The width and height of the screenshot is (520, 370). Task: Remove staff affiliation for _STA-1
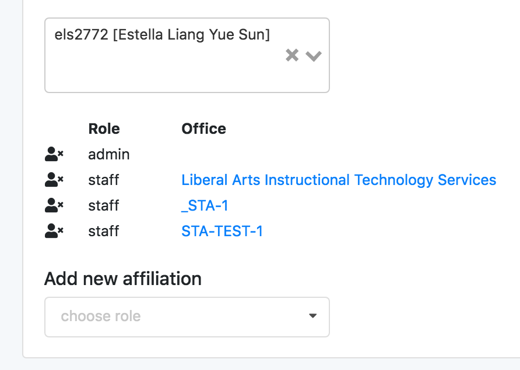(x=54, y=205)
